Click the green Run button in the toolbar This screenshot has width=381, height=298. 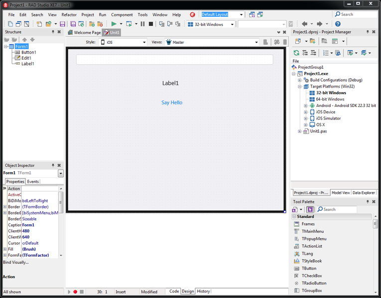tap(114, 24)
